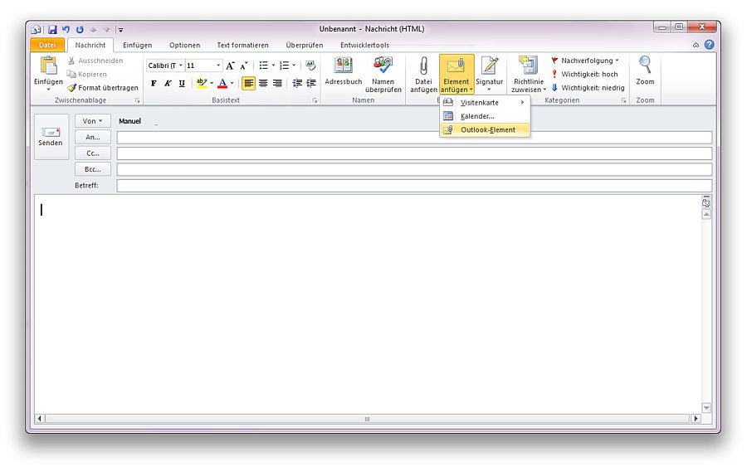Click the Einfügen paste clipboard icon
The width and height of the screenshot is (747, 467).
(49, 66)
